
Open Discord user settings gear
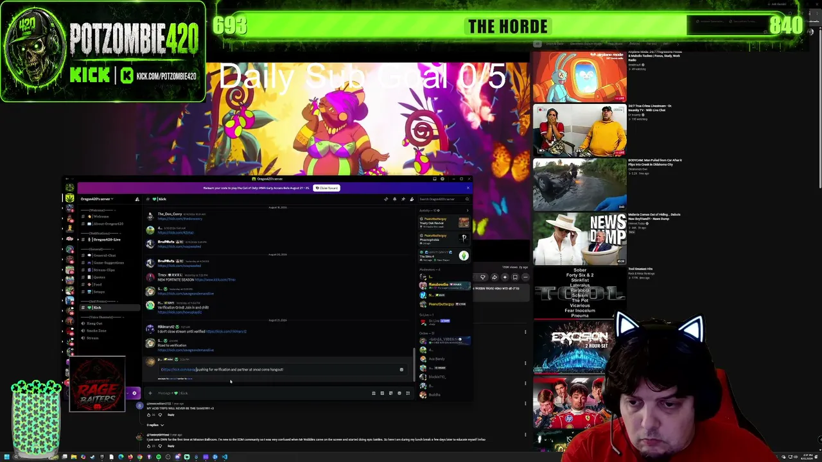coord(134,393)
